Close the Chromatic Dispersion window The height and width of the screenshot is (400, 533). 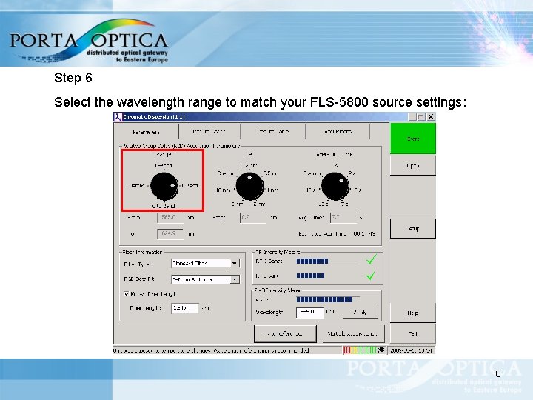pyautogui.click(x=431, y=117)
